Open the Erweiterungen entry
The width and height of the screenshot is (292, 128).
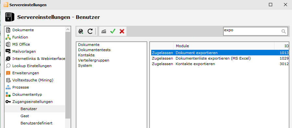(x=26, y=73)
